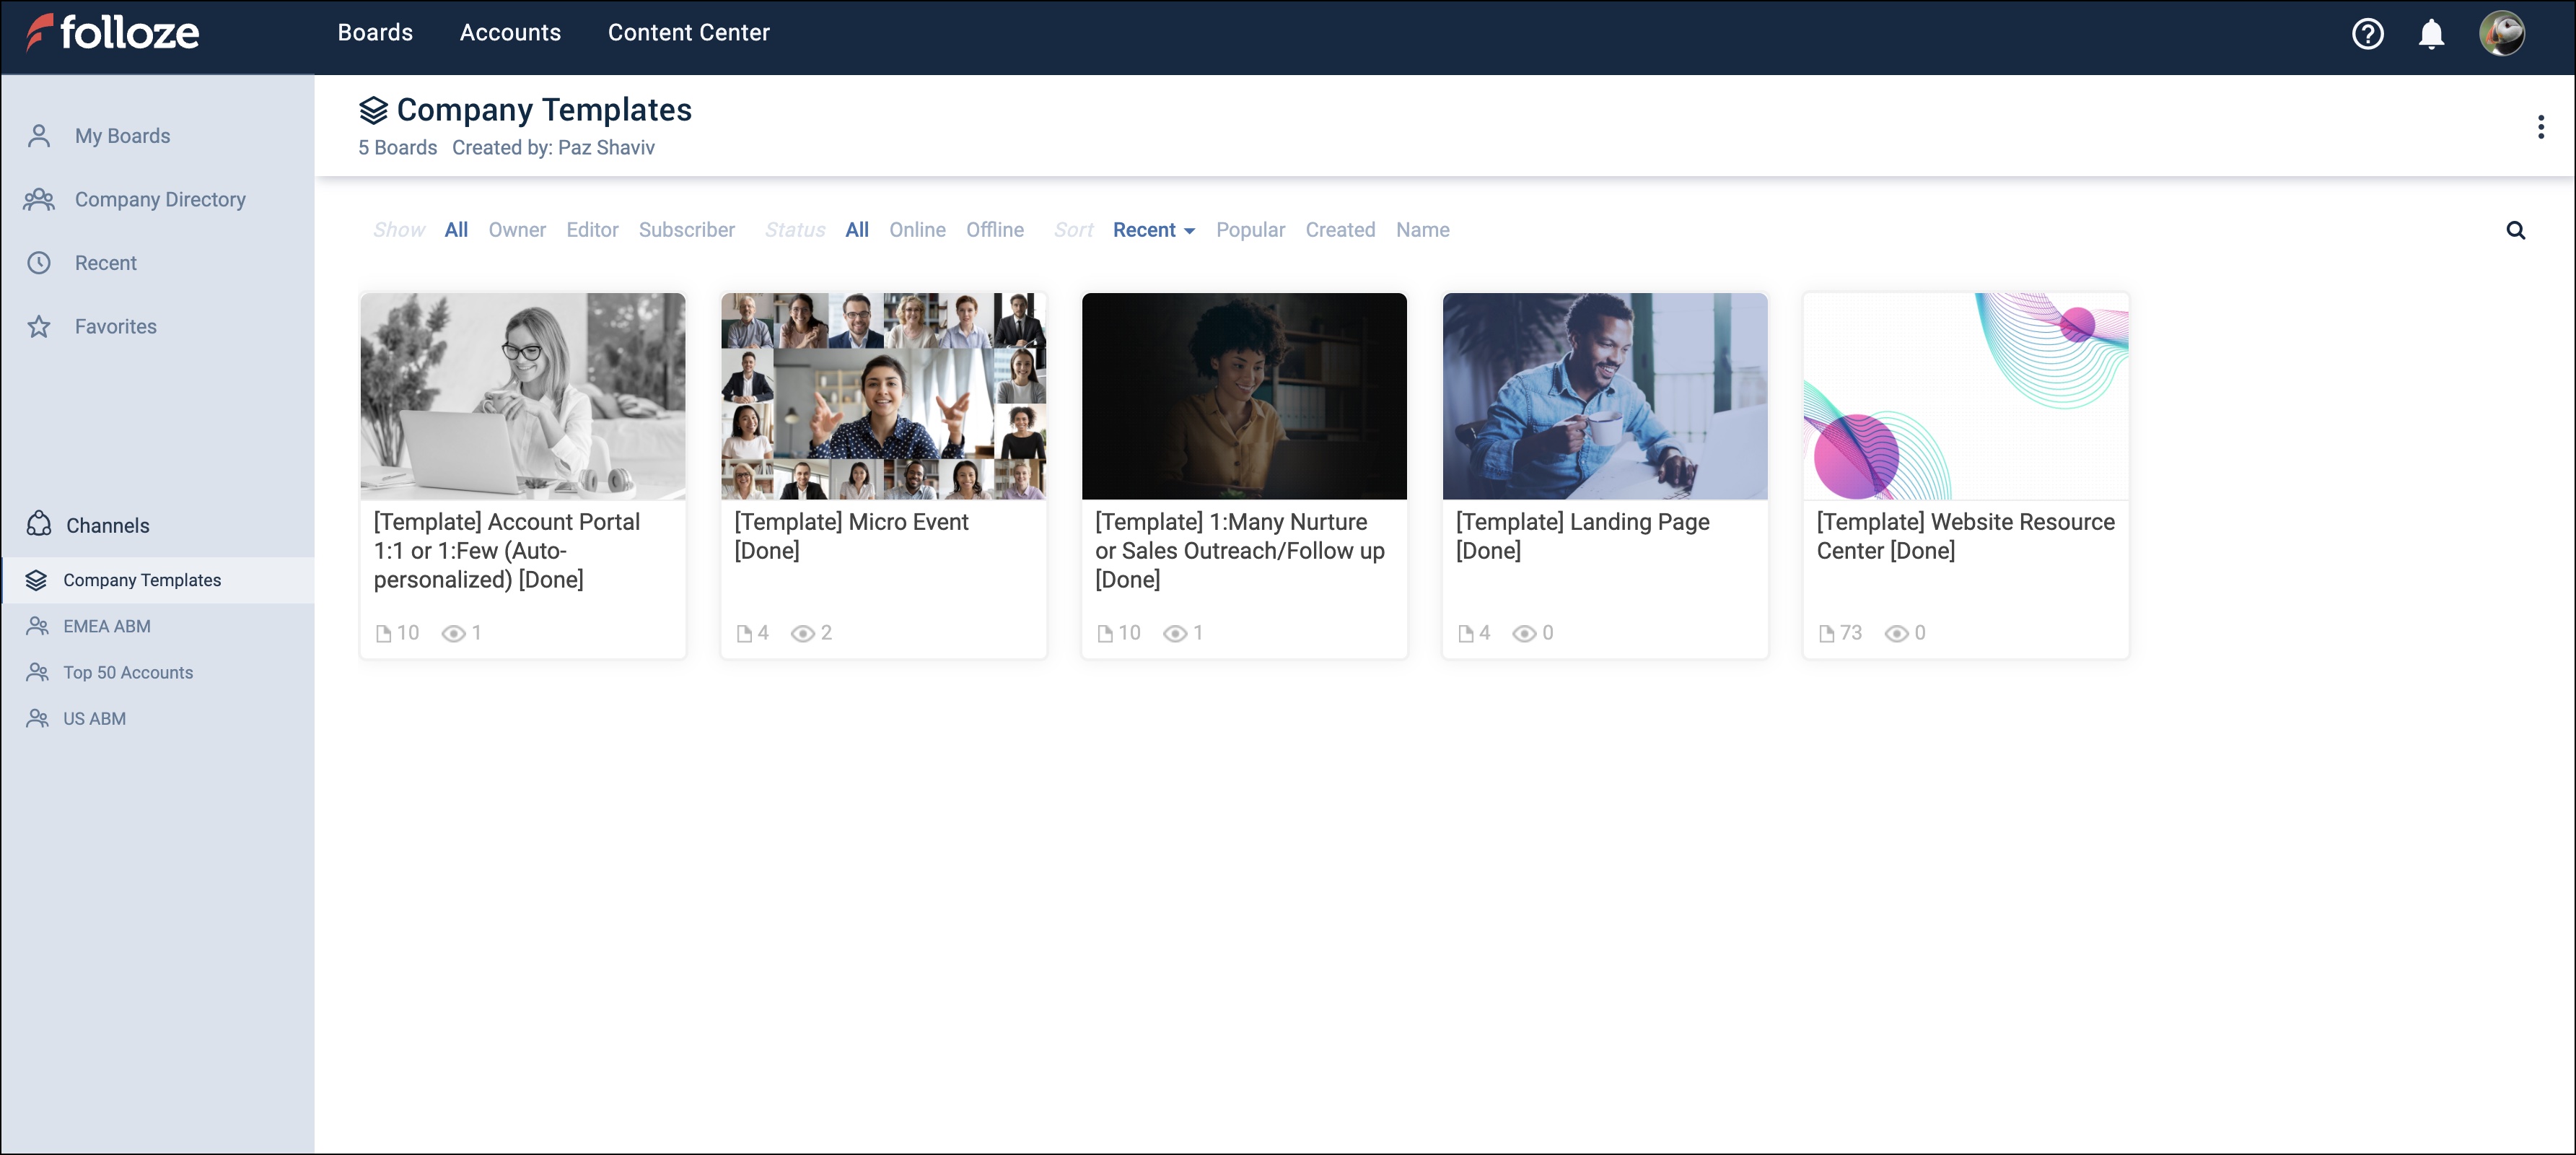Click the Recent clock icon in sidebar
2576x1155 pixels.
coord(39,263)
